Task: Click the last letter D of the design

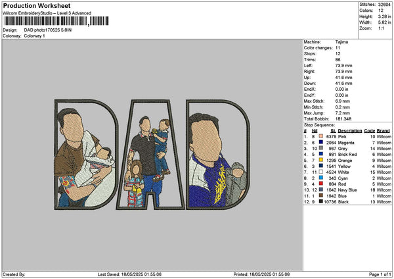Action: pyautogui.click(x=218, y=155)
